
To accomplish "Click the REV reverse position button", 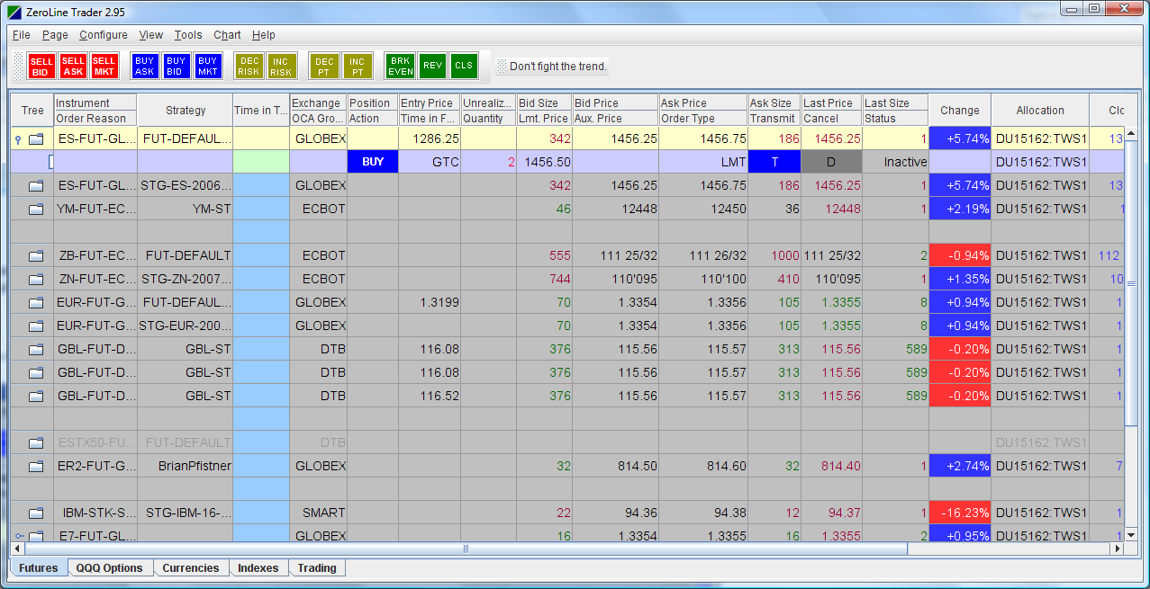I will 432,66.
